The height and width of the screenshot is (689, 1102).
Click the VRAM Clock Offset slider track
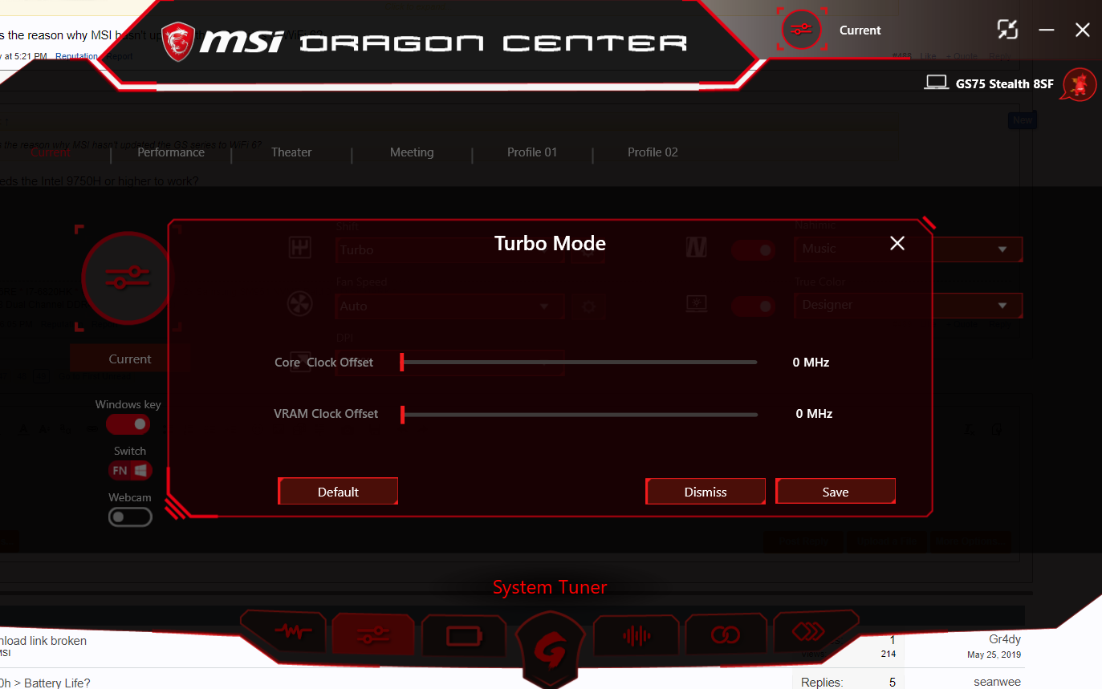tap(579, 414)
